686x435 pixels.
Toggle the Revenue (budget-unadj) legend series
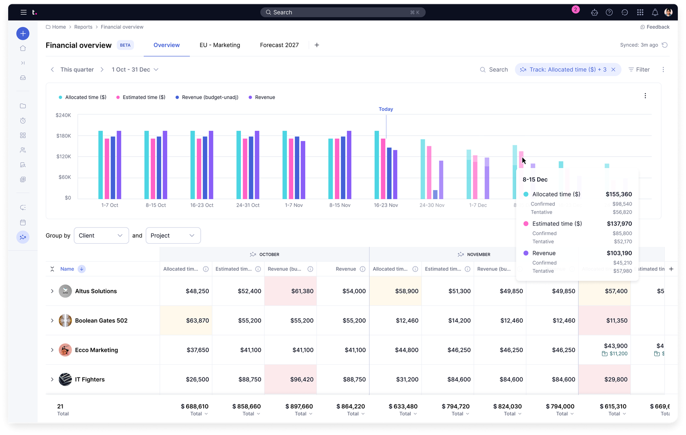[x=207, y=97]
